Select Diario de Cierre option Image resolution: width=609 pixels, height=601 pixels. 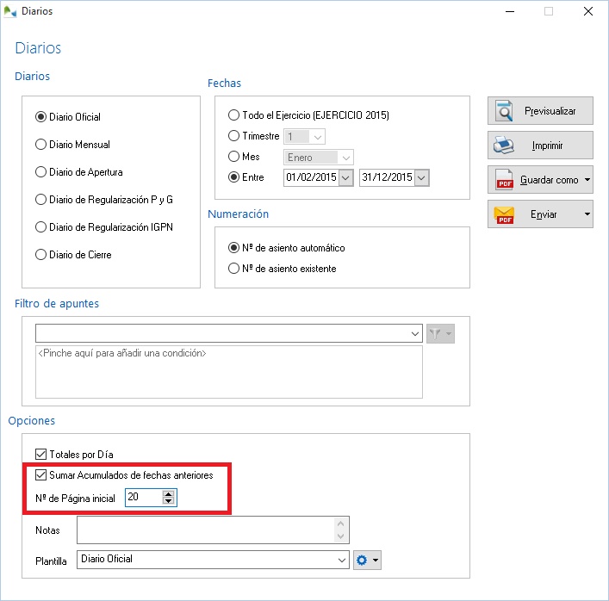pyautogui.click(x=40, y=255)
